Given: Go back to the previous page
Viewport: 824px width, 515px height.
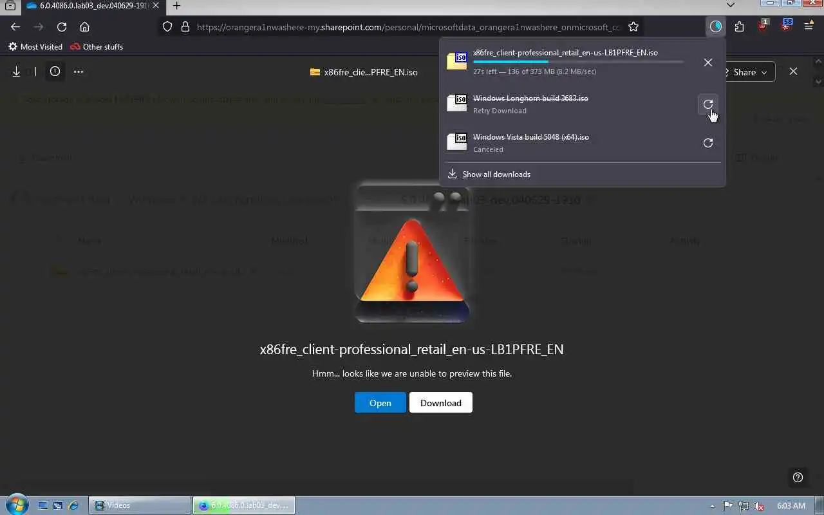Looking at the screenshot, I should tap(15, 27).
